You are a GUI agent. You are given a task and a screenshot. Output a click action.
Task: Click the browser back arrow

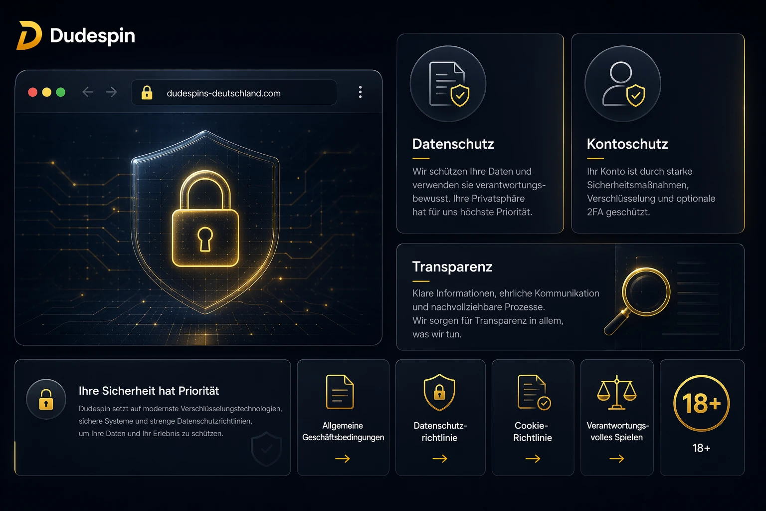point(88,92)
